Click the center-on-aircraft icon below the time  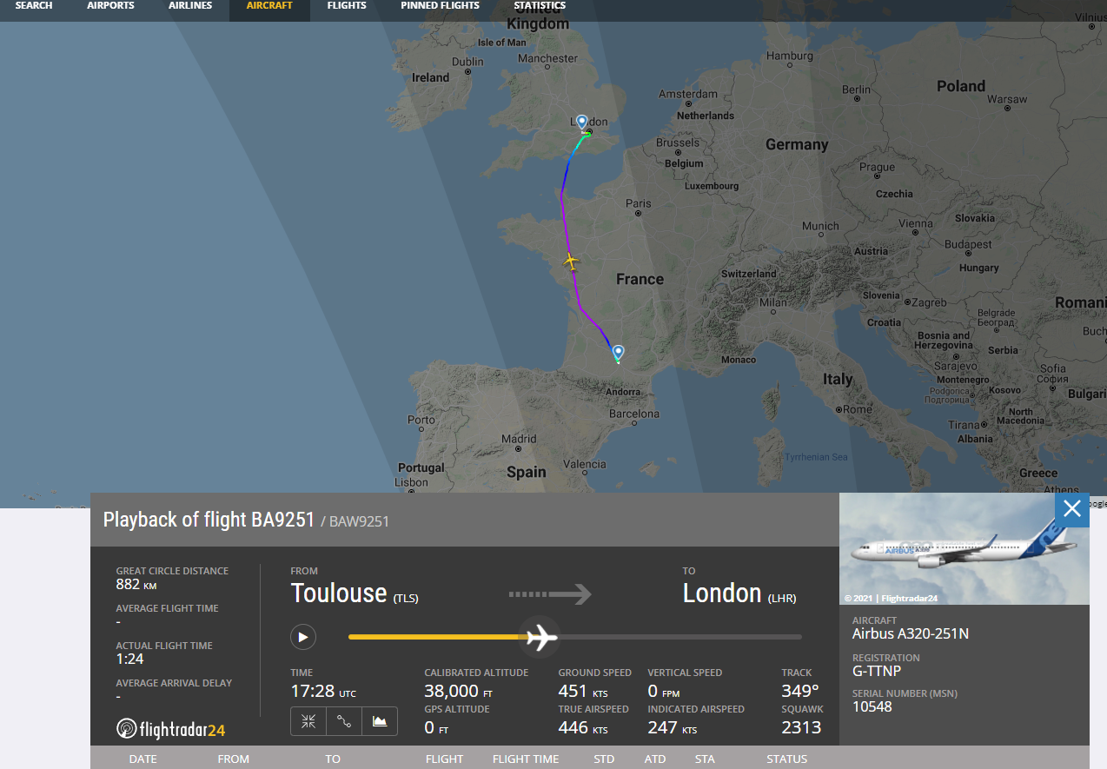pos(308,720)
